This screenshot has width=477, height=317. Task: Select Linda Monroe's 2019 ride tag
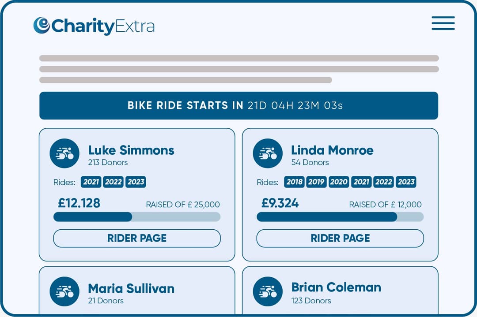316,182
